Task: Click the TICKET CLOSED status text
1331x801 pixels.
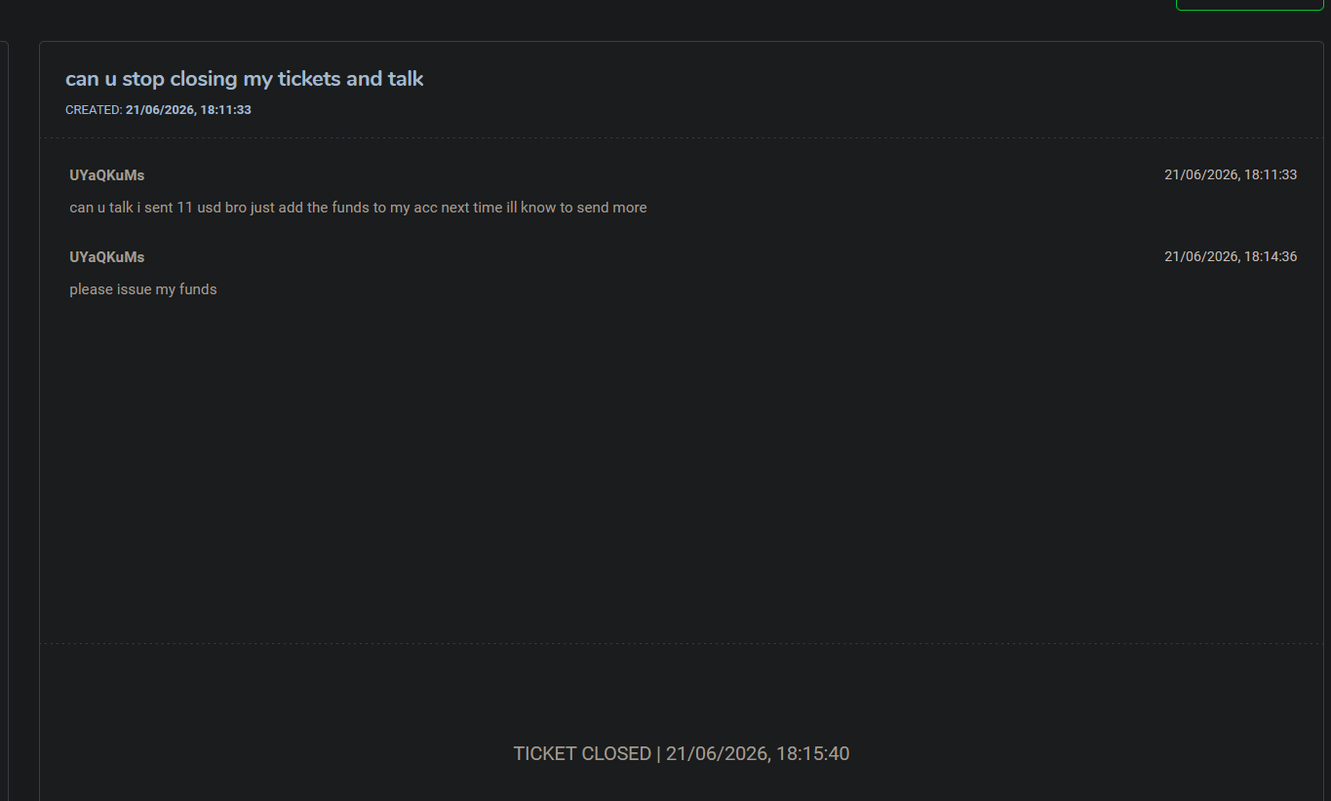Action: 582,753
